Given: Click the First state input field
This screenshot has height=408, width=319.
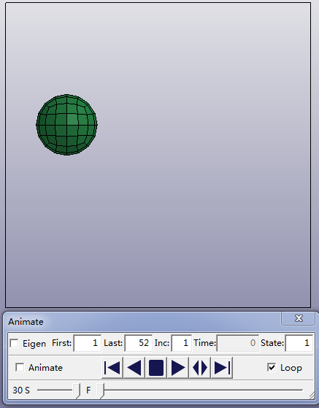Looking at the screenshot, I should [88, 343].
